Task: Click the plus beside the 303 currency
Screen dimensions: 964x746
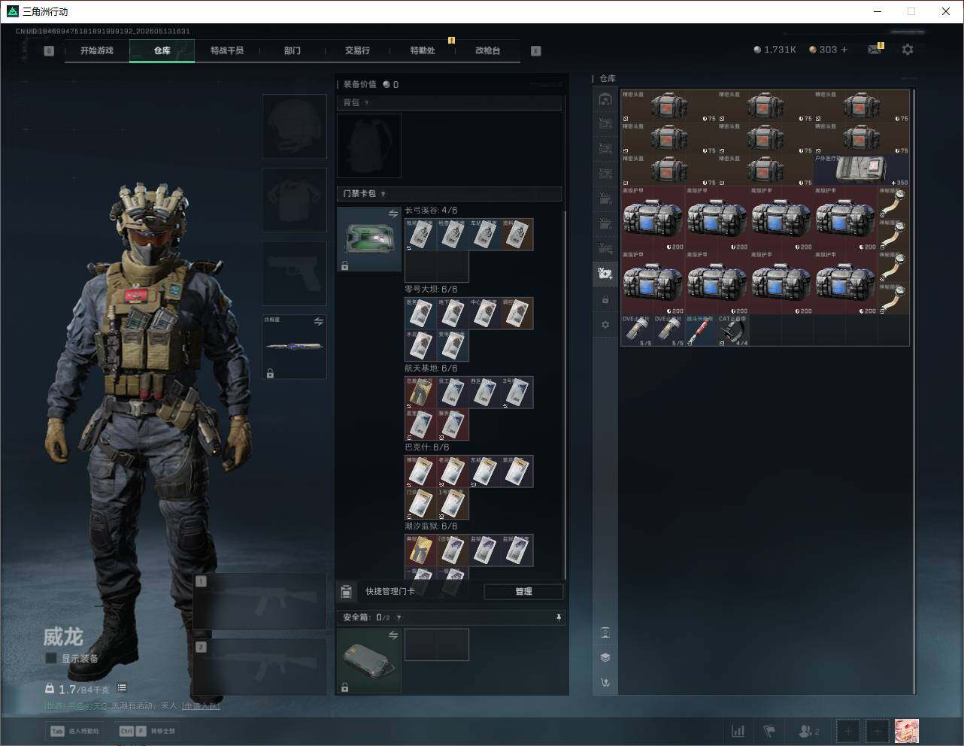Action: [x=844, y=50]
